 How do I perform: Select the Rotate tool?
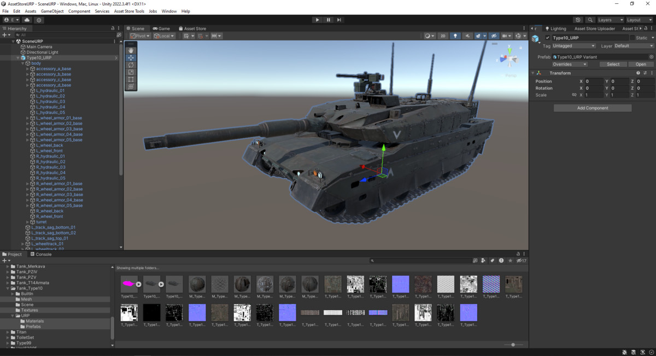131,64
